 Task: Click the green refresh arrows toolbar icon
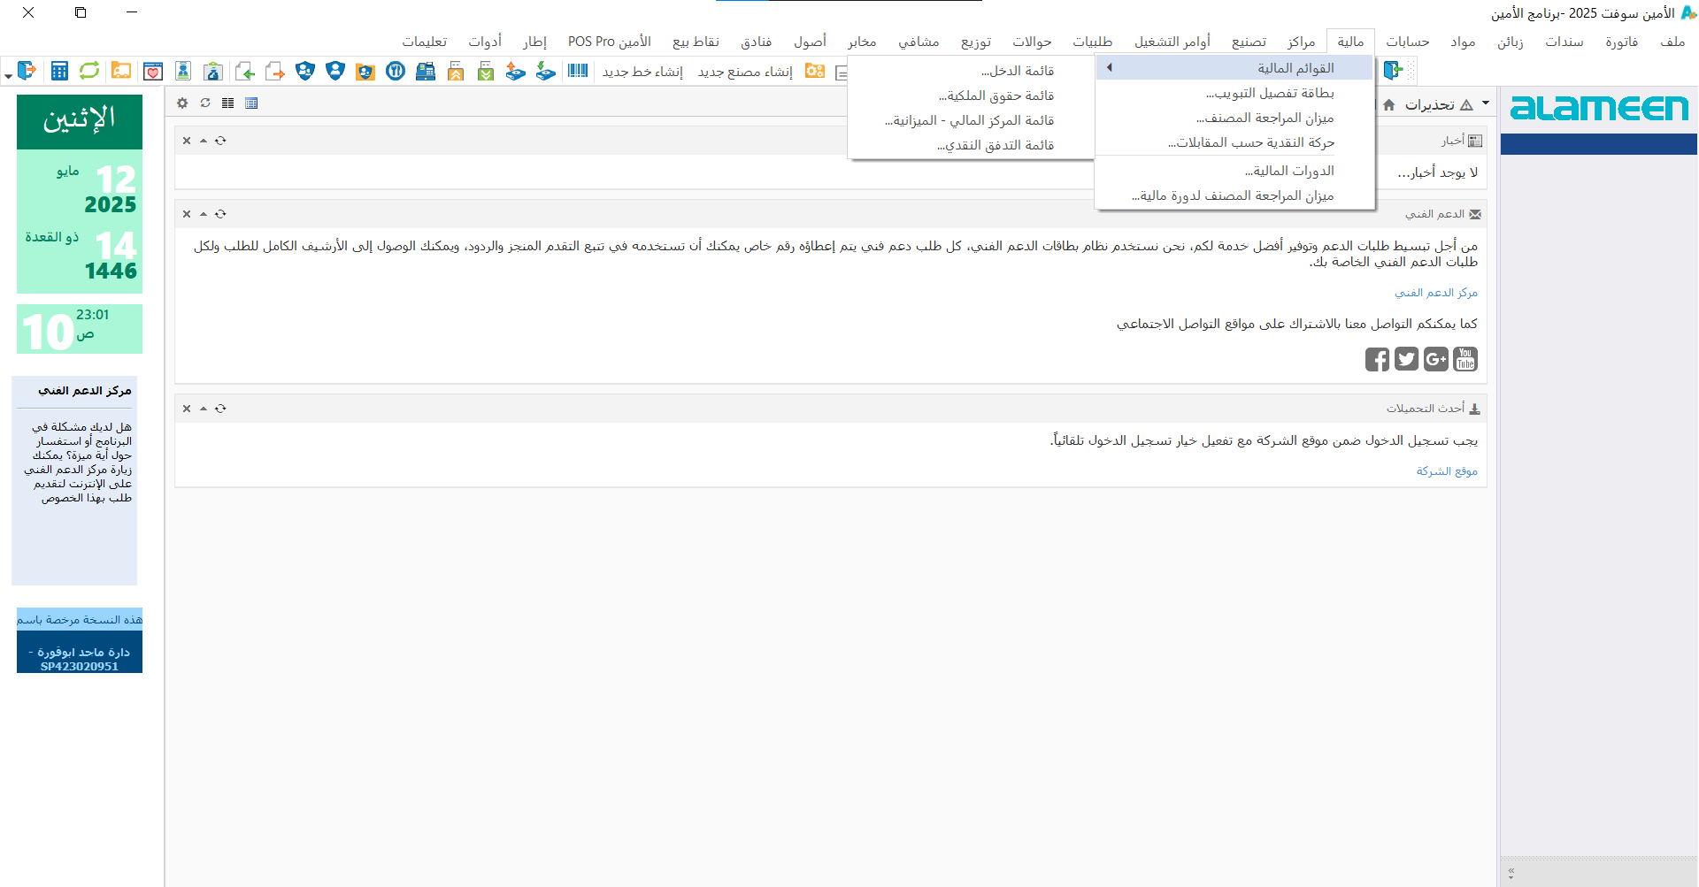point(89,72)
